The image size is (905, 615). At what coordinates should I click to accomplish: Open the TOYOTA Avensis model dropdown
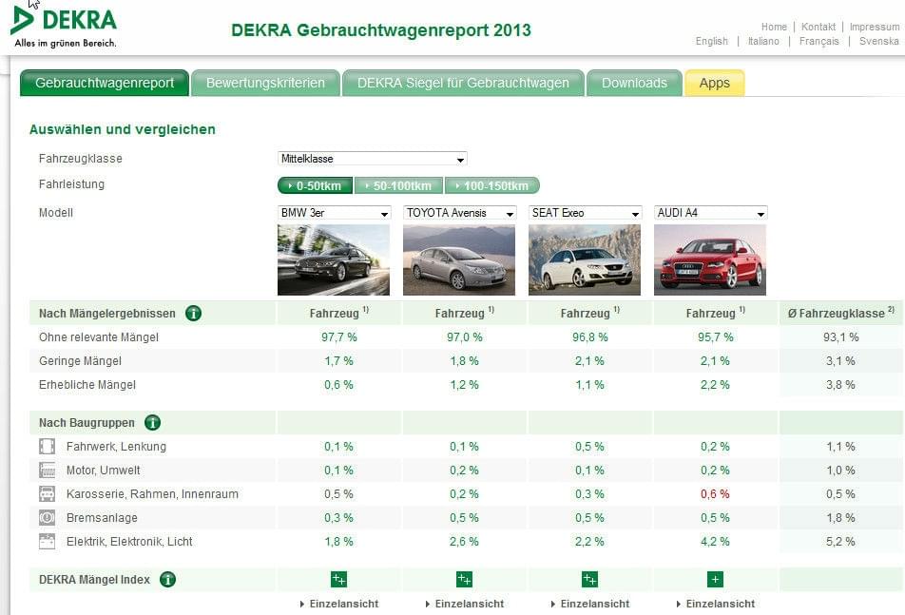[x=459, y=213]
